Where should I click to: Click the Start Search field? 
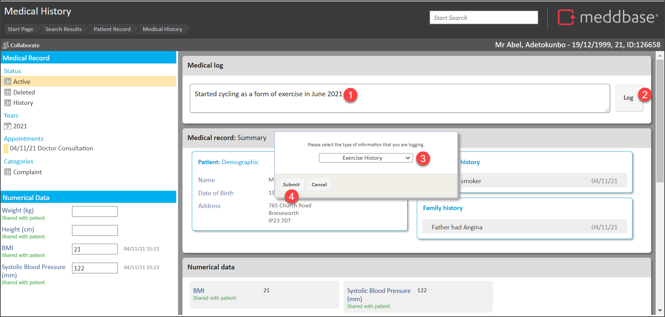coord(483,18)
